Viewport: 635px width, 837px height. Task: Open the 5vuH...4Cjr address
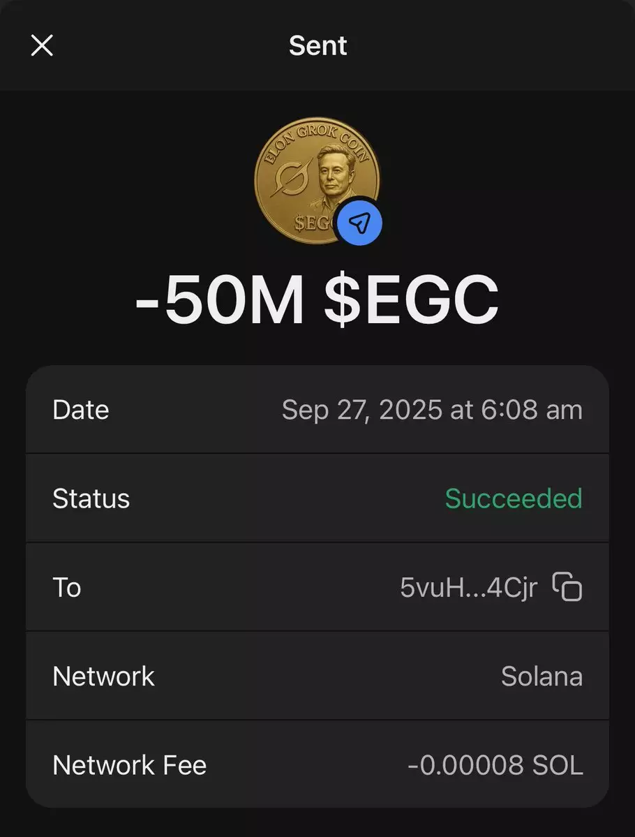pyautogui.click(x=468, y=587)
